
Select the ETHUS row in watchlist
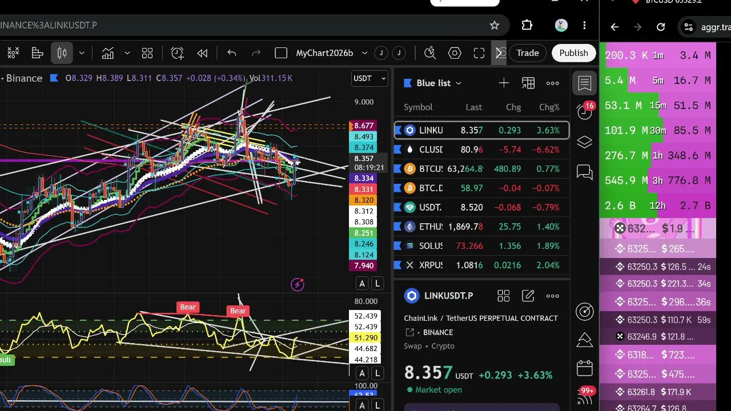click(482, 227)
